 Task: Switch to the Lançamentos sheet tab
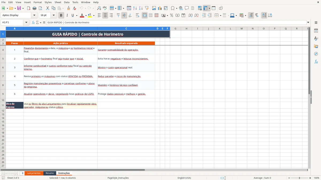coord(34,173)
